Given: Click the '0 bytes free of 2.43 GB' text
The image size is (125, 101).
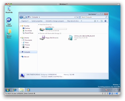Looking at the screenshot, I should point(81,38).
